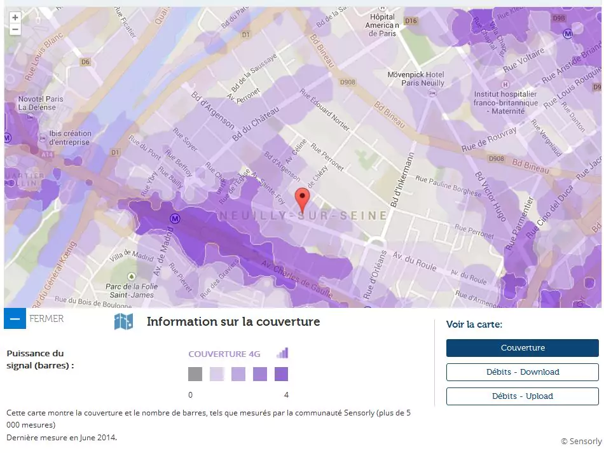Click the folded map icon beside Information heading

(x=123, y=321)
